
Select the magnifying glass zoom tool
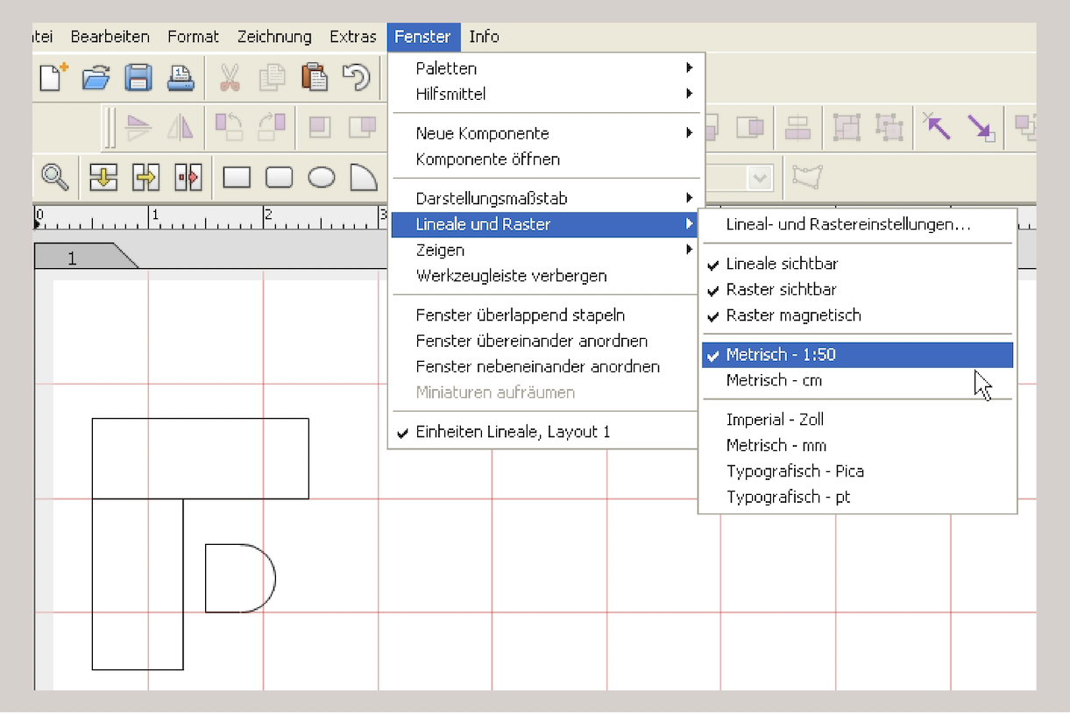55,177
